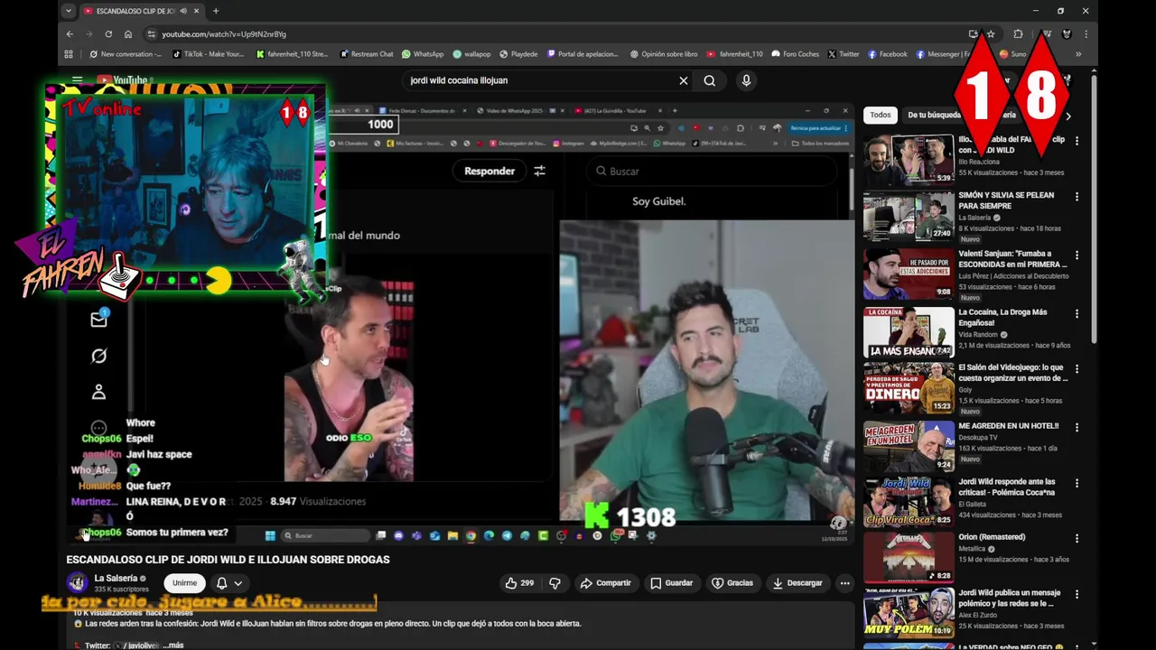Open the Playdede bookmark
This screenshot has width=1156, height=650.
518,54
